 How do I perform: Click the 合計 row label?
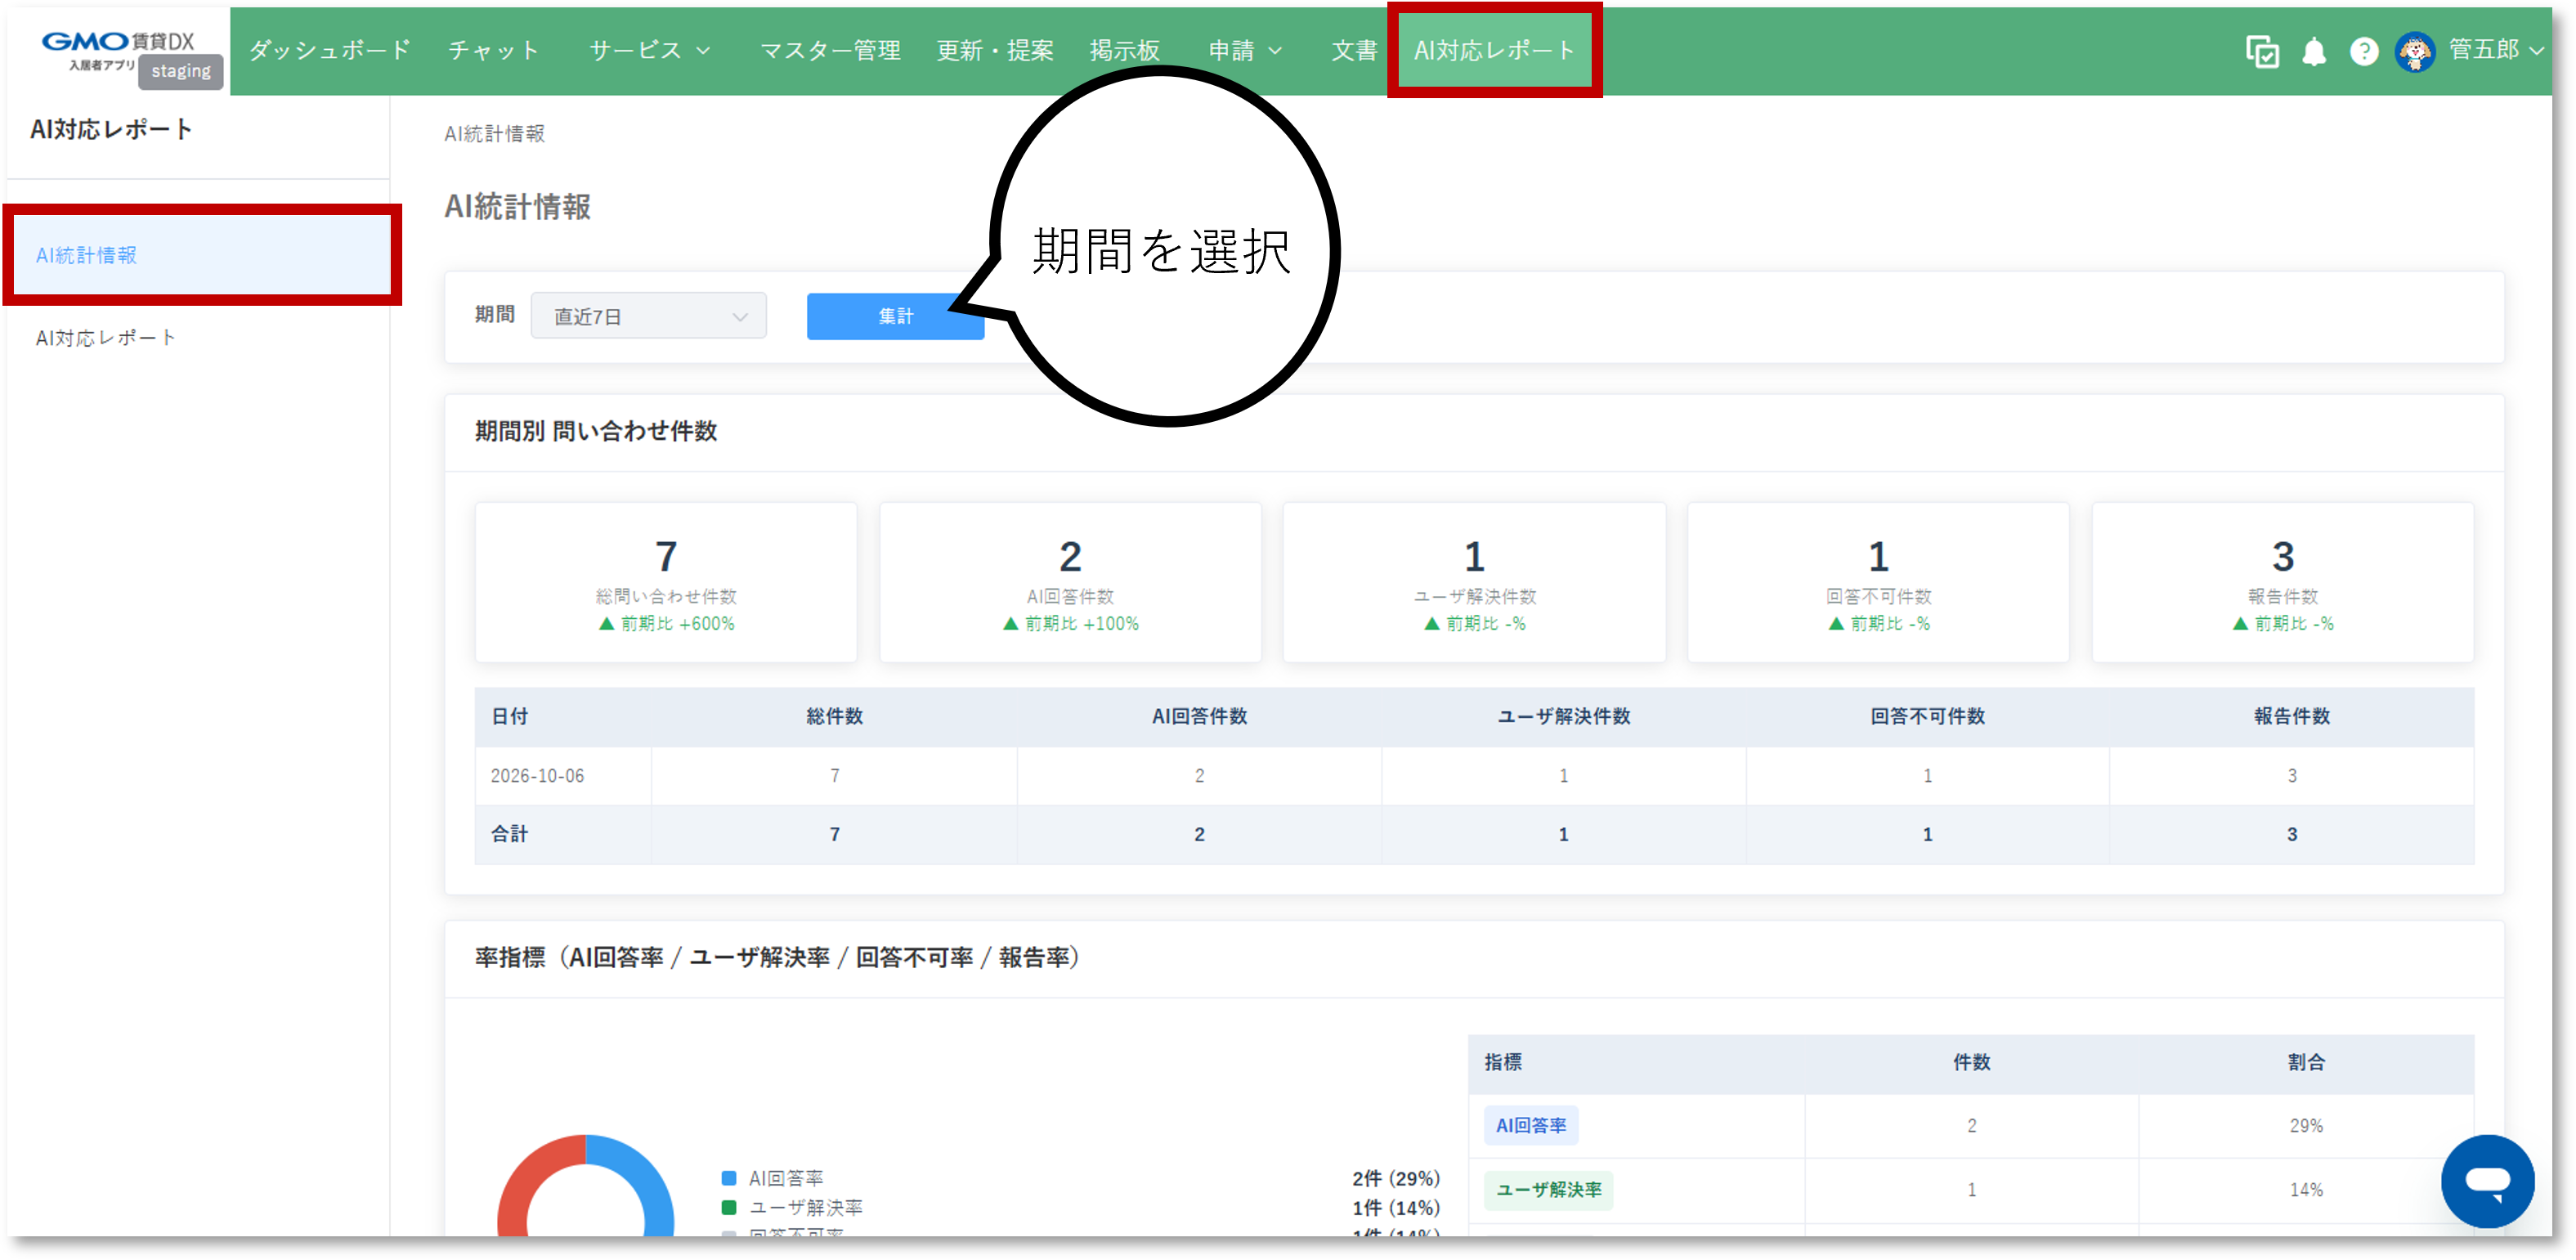[x=509, y=833]
